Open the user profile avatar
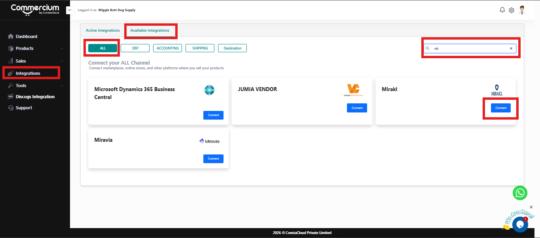The width and height of the screenshot is (540, 238). coord(522,10)
